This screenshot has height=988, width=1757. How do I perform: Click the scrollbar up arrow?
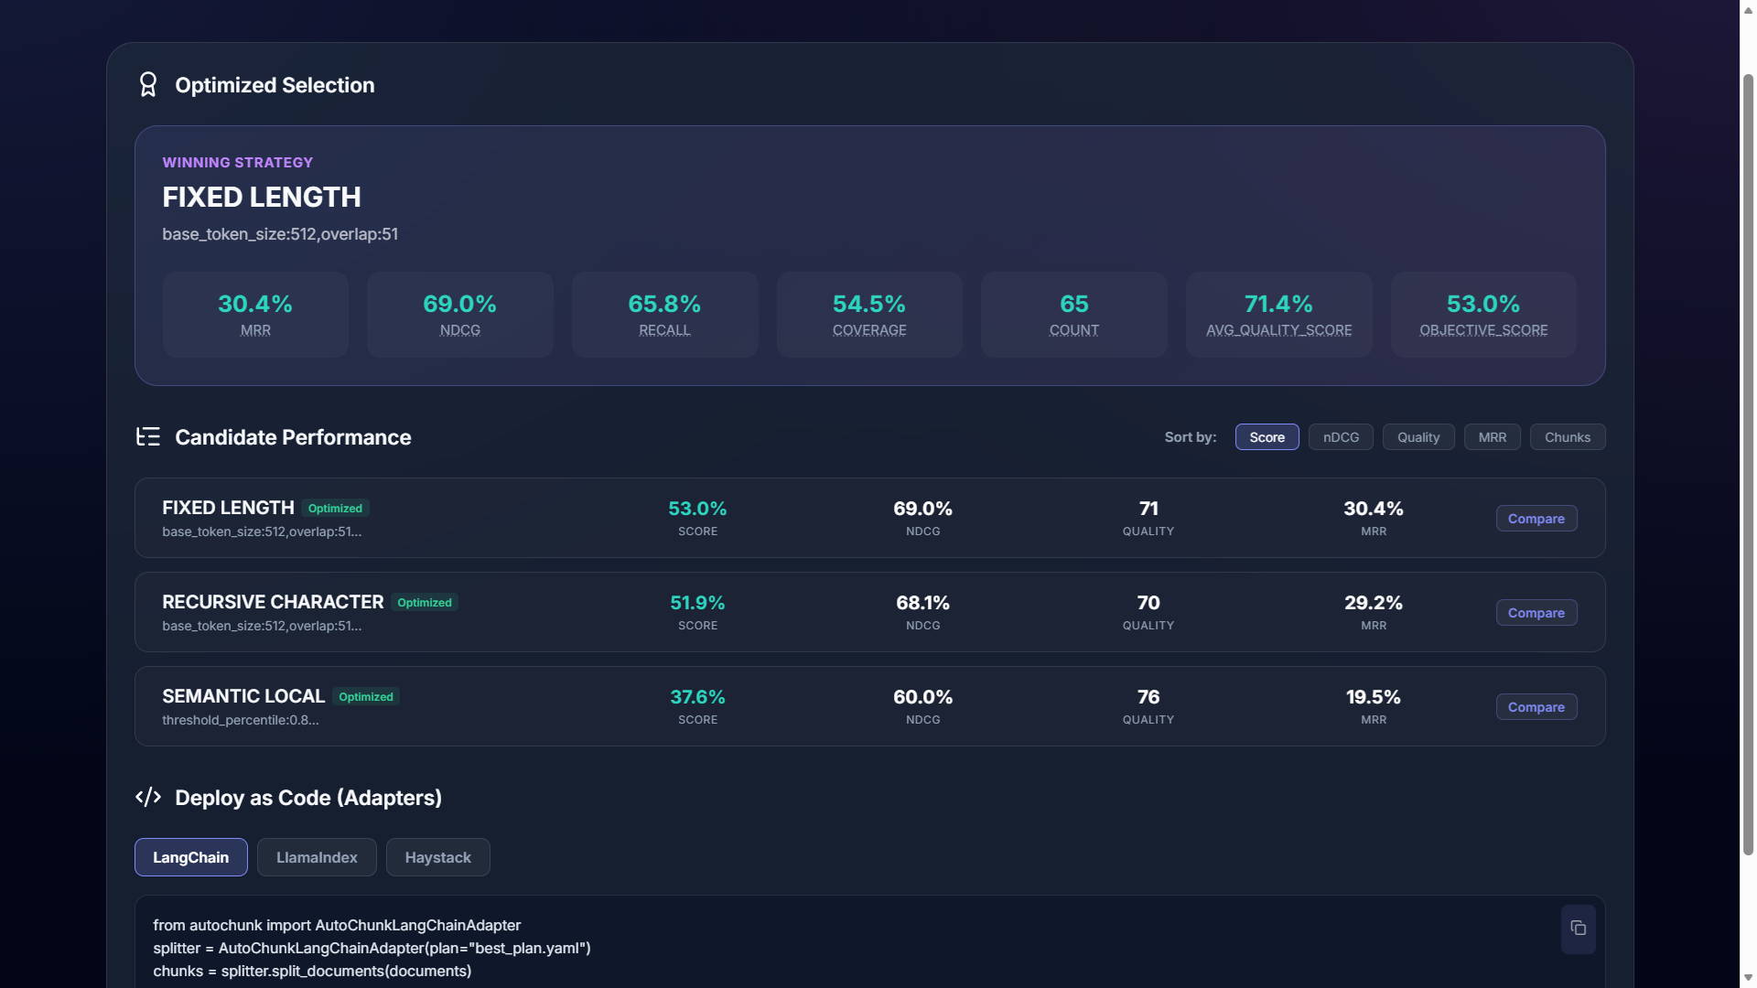(x=1748, y=9)
